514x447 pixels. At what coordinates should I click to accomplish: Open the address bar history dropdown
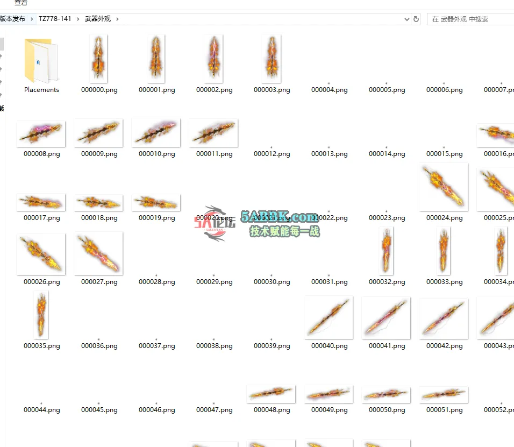click(x=406, y=19)
